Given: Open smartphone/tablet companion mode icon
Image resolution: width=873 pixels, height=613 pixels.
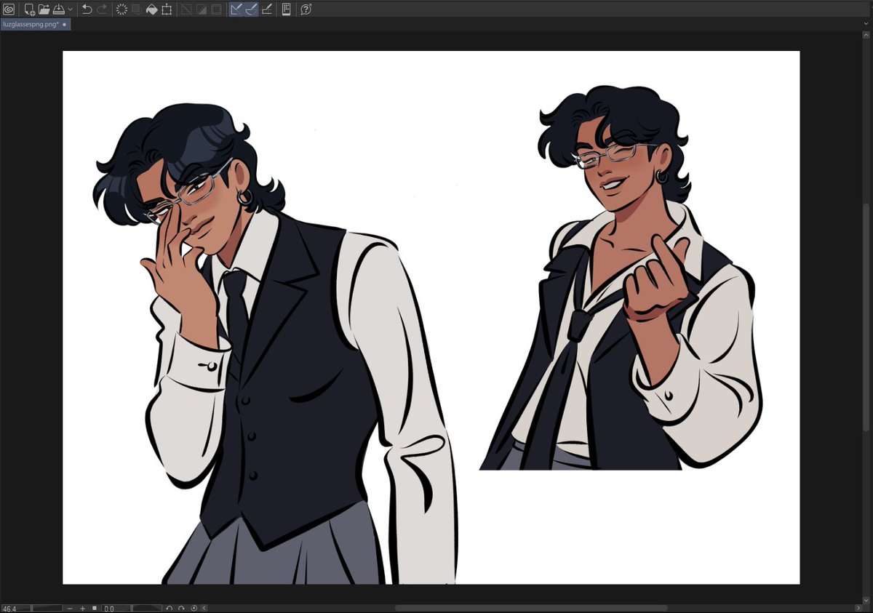Looking at the screenshot, I should pyautogui.click(x=287, y=9).
